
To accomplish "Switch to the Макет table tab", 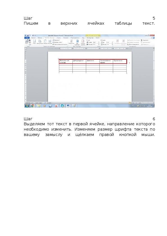I will 97,38.
